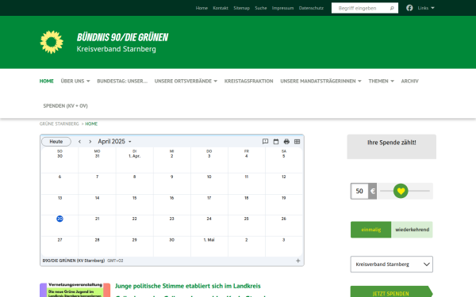
Task: Open the Impressum link
Action: [x=282, y=8]
